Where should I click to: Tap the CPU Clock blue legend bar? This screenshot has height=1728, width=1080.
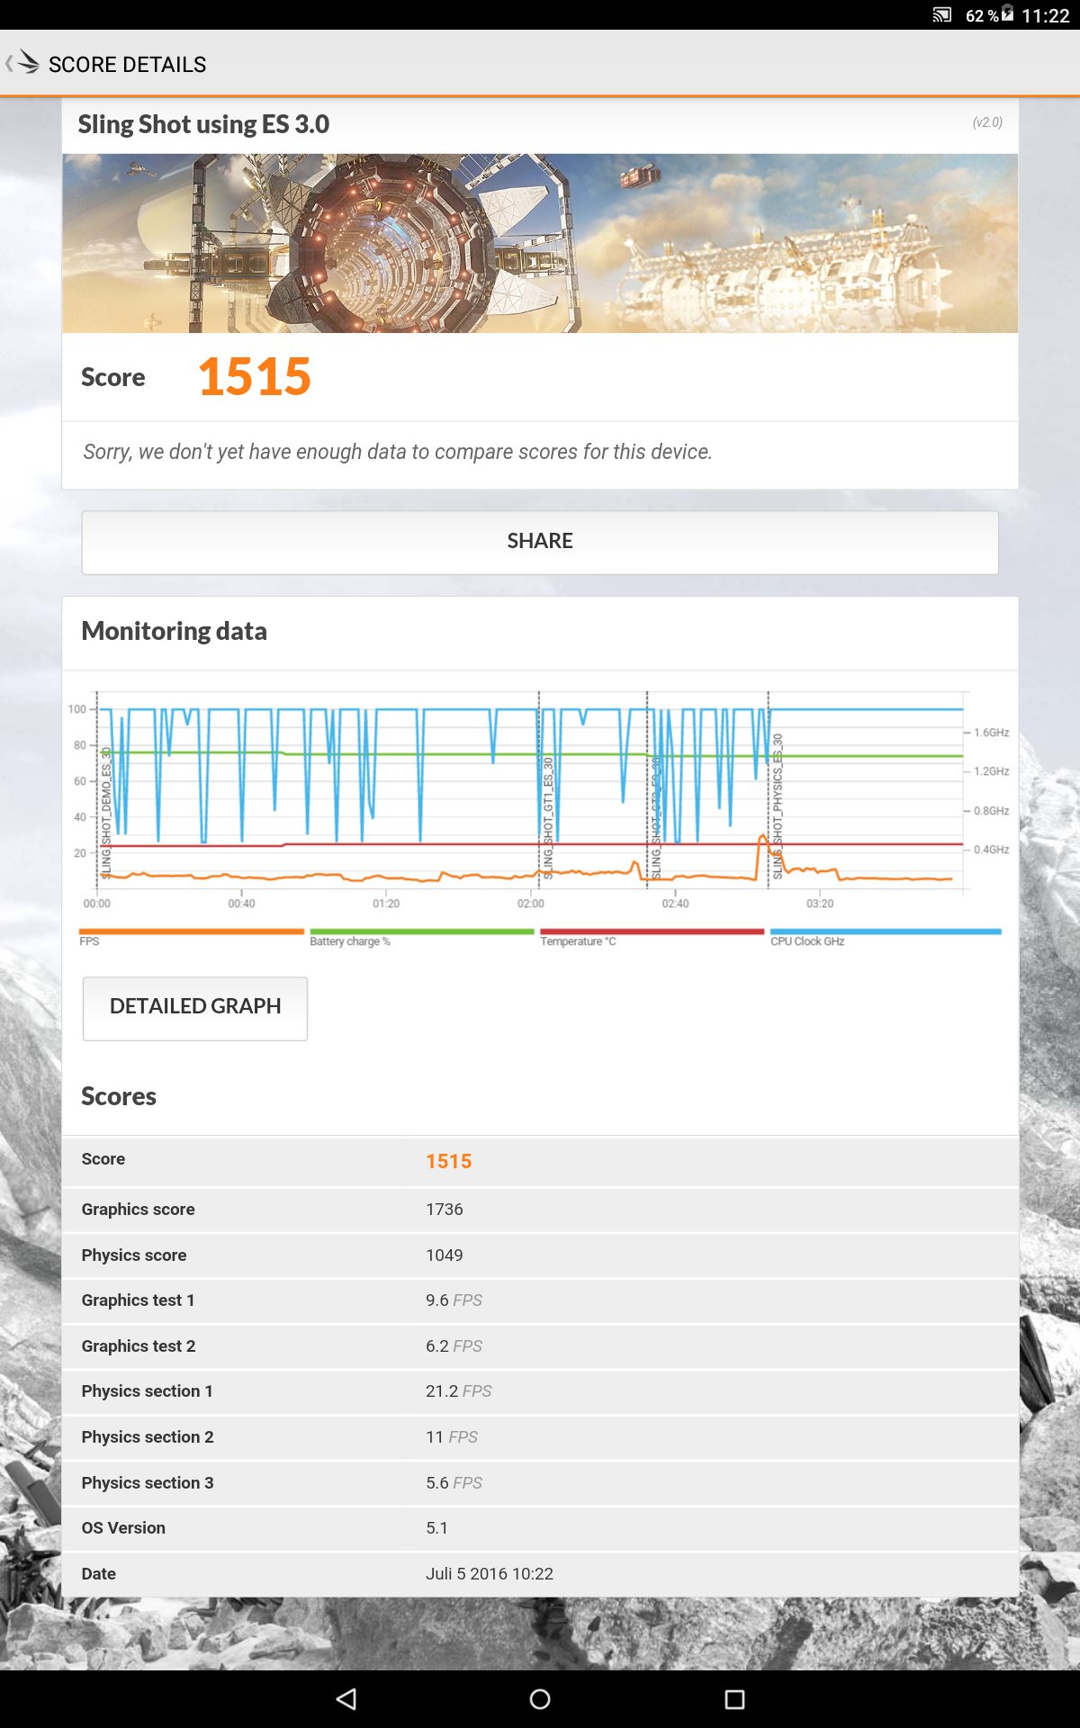coord(886,931)
